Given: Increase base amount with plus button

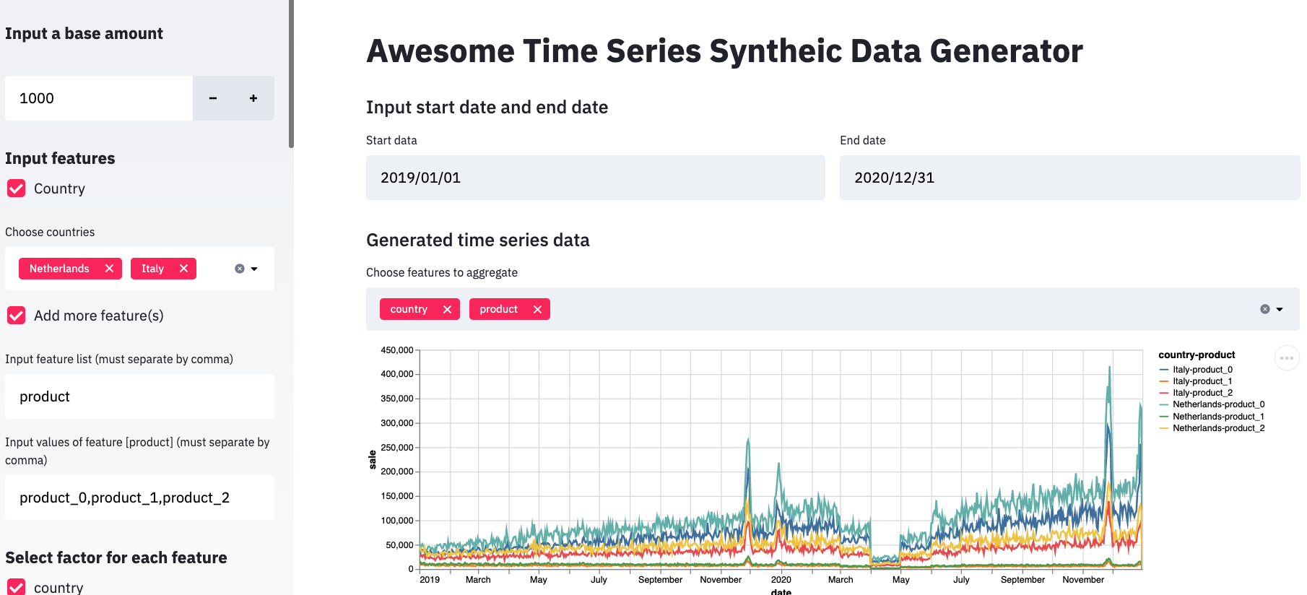Looking at the screenshot, I should pos(253,98).
